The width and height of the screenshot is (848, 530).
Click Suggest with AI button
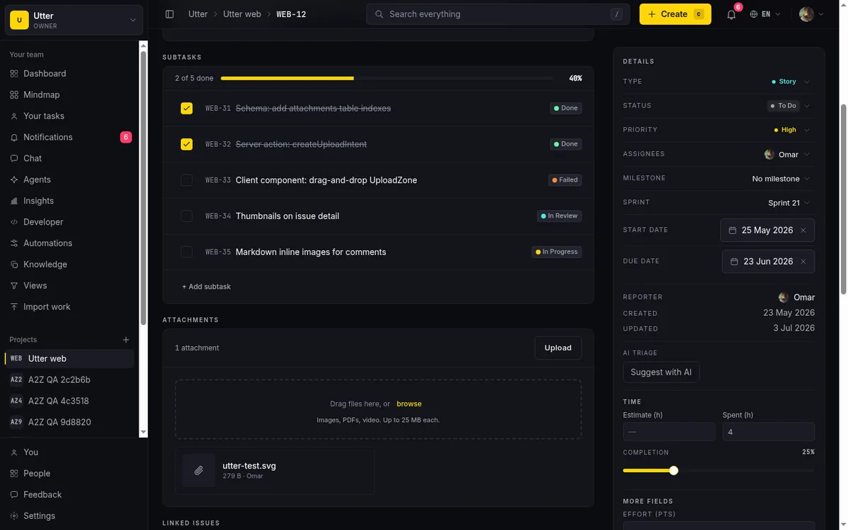pos(661,372)
